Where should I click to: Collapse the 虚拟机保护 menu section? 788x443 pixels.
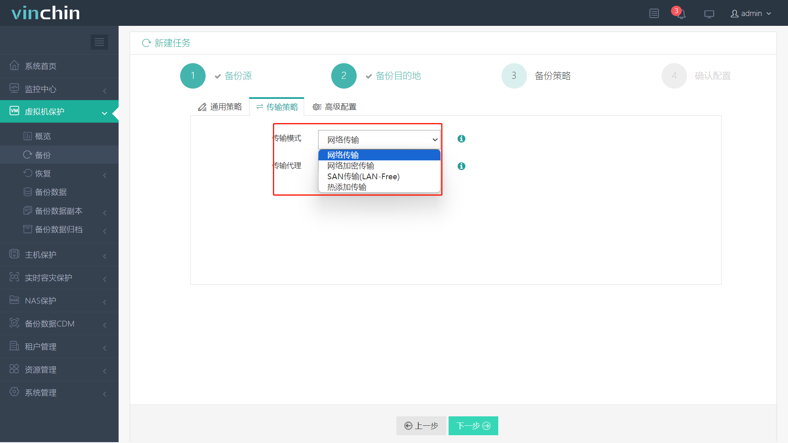(x=59, y=112)
